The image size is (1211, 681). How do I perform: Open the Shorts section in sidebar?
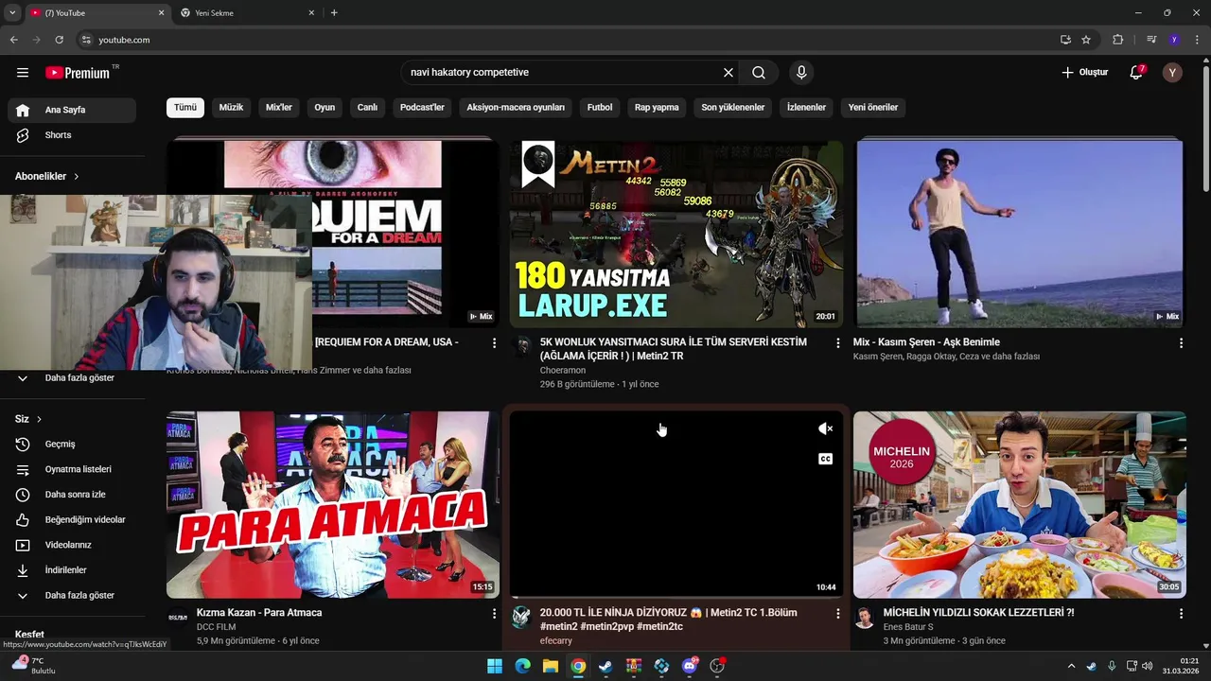coord(72,135)
